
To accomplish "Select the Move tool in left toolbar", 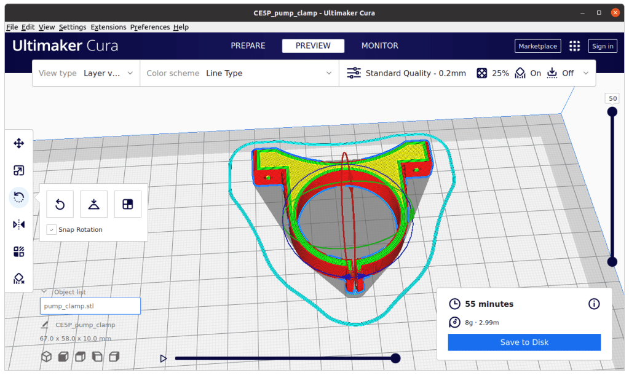I will pos(18,143).
